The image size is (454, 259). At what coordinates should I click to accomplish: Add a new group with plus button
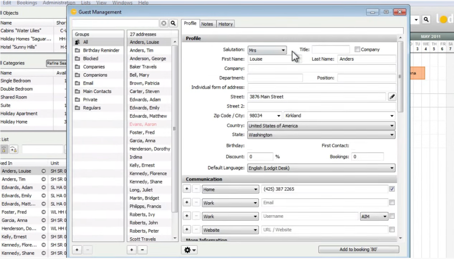(x=77, y=250)
